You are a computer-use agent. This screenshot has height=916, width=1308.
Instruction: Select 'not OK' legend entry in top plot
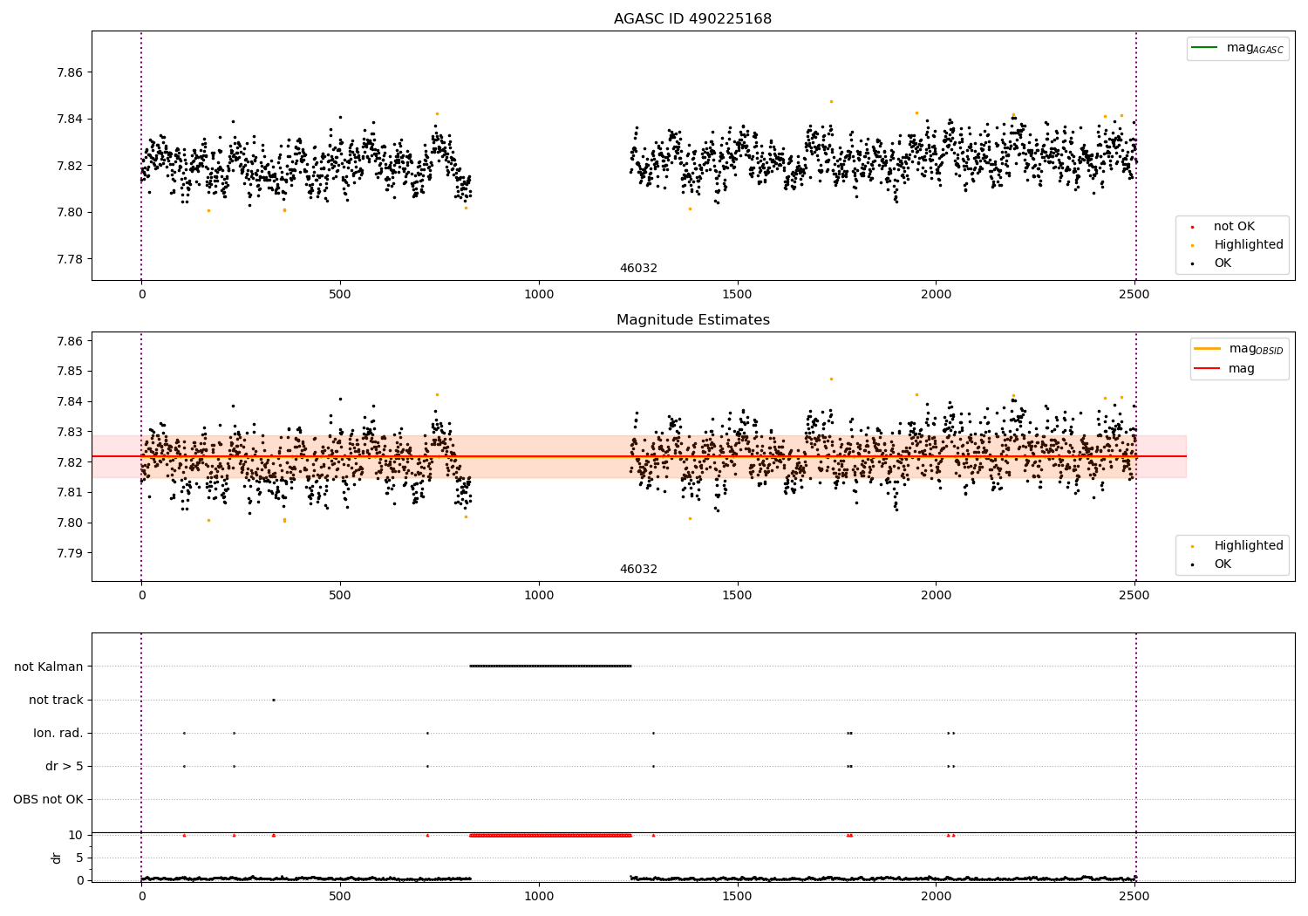[1234, 227]
